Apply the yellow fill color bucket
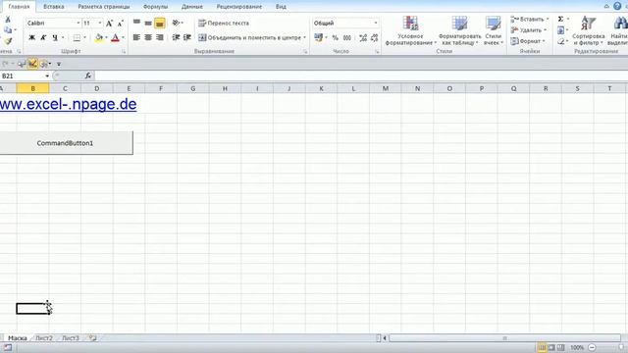The width and height of the screenshot is (628, 353). coord(99,38)
